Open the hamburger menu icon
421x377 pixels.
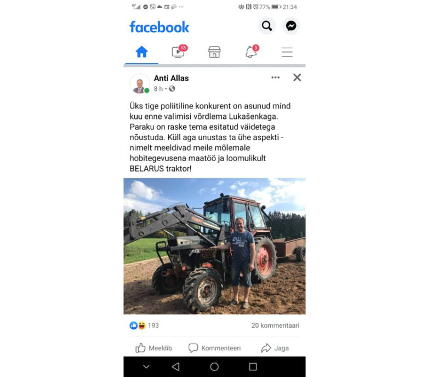point(287,52)
